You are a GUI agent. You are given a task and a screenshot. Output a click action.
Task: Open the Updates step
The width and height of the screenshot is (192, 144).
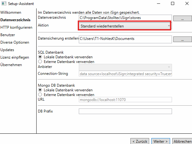click(7, 50)
